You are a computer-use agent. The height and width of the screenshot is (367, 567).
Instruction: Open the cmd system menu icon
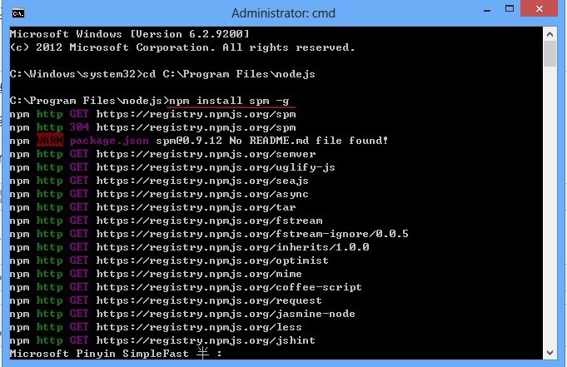[18, 13]
